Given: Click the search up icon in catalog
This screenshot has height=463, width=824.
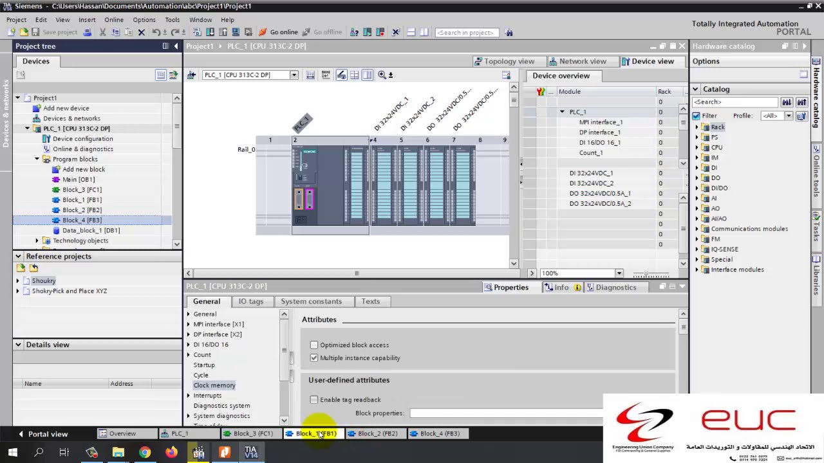Looking at the screenshot, I should (801, 102).
